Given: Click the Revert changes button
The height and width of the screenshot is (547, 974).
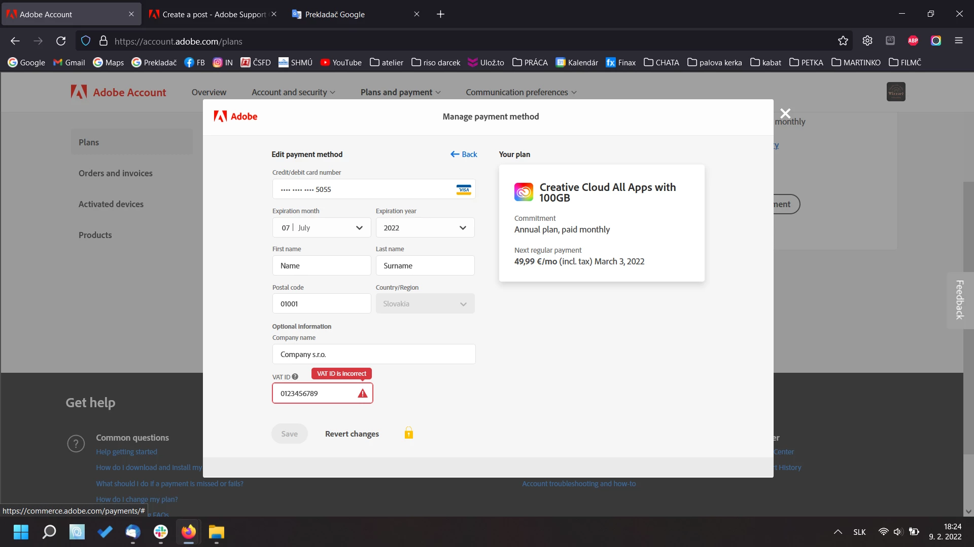Looking at the screenshot, I should [x=352, y=434].
